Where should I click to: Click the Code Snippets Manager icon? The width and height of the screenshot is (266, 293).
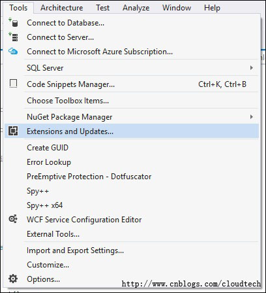point(13,84)
